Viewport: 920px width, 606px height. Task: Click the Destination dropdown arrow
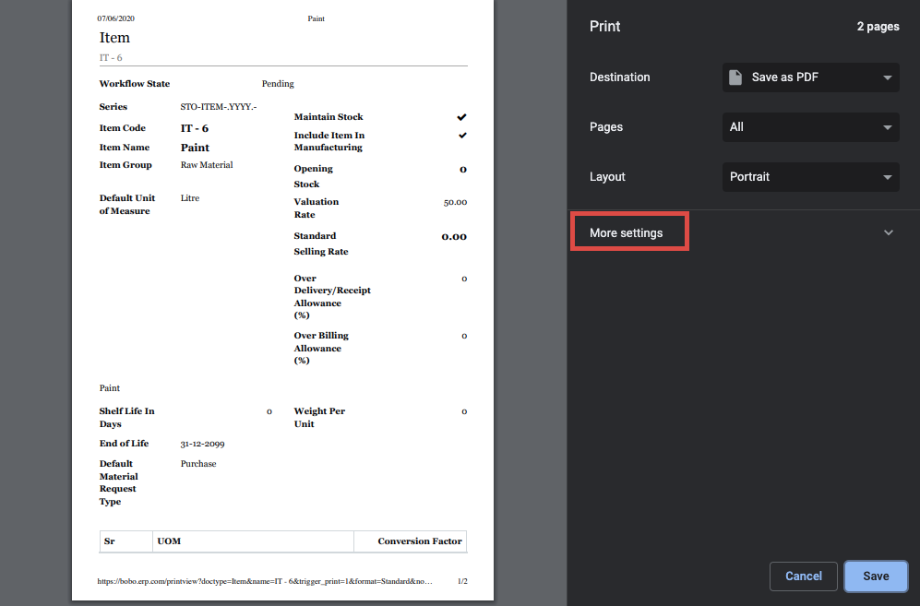click(887, 77)
